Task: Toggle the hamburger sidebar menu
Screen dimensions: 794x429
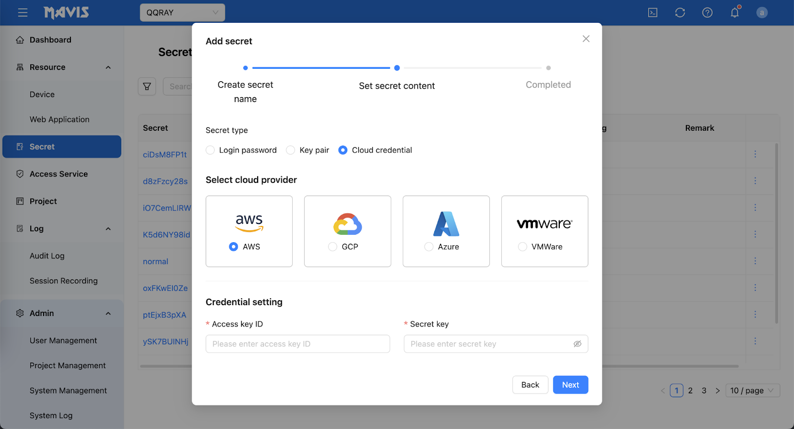Action: 23,13
